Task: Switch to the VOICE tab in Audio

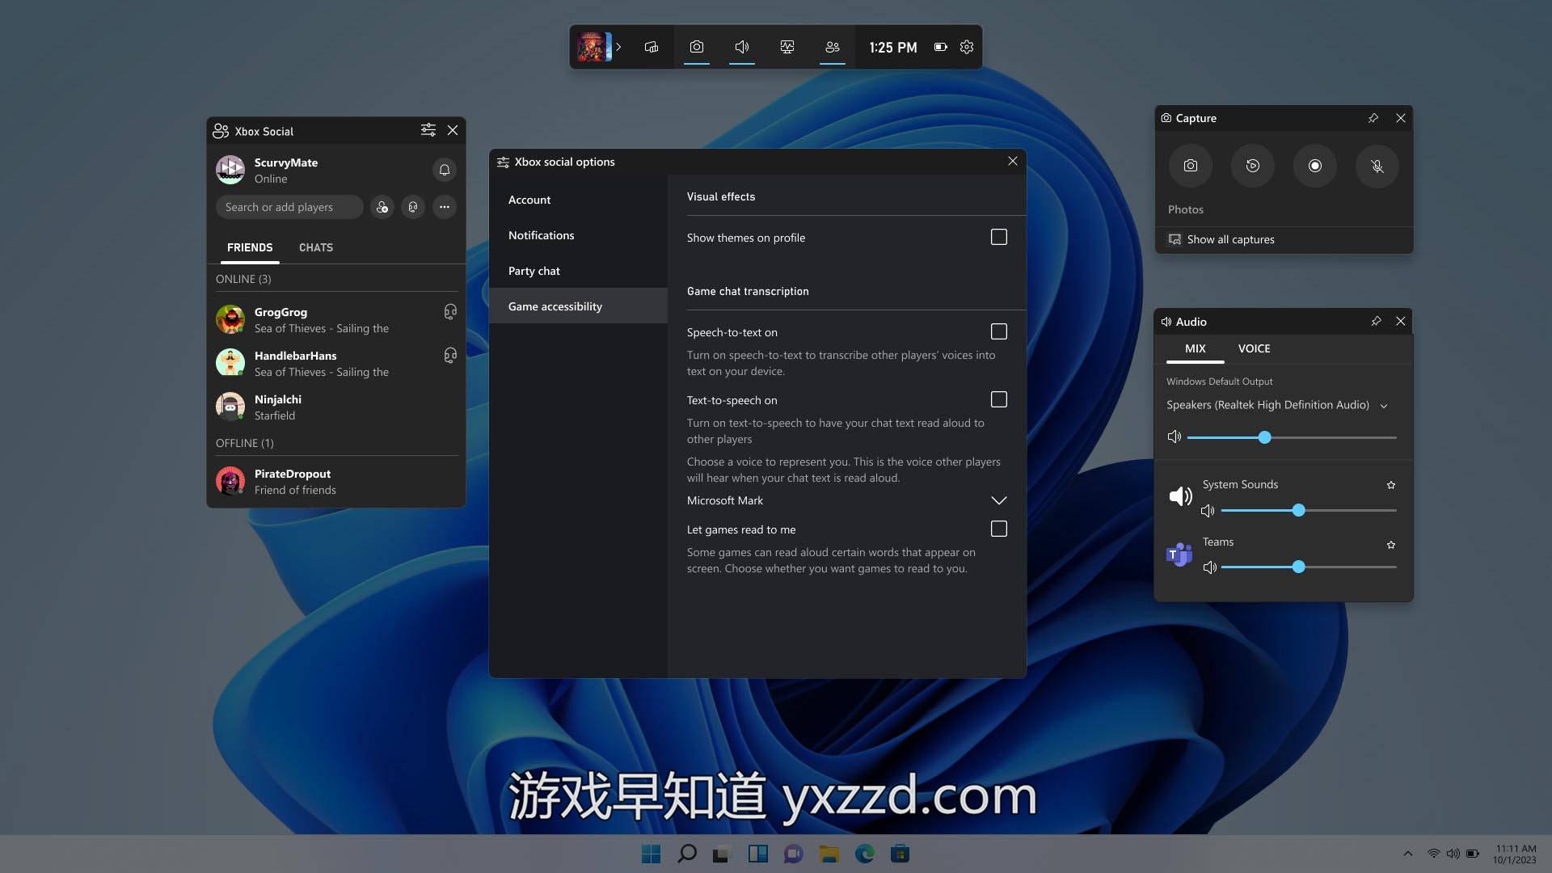Action: (1255, 348)
